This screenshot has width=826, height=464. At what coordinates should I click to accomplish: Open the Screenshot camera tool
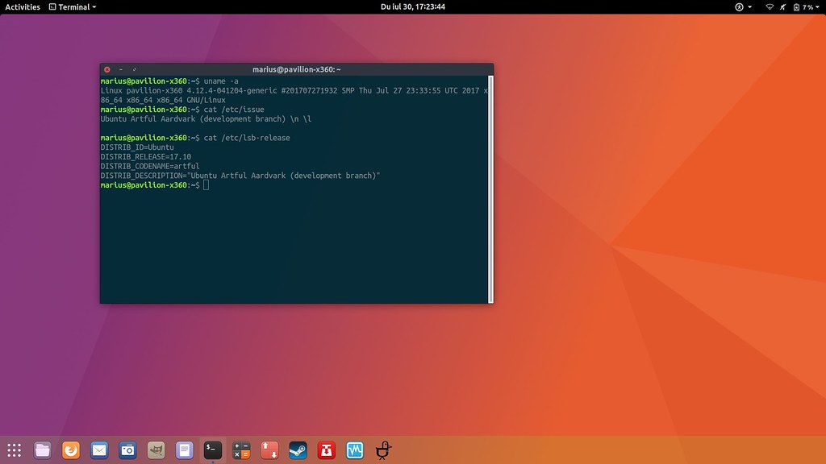click(x=127, y=450)
